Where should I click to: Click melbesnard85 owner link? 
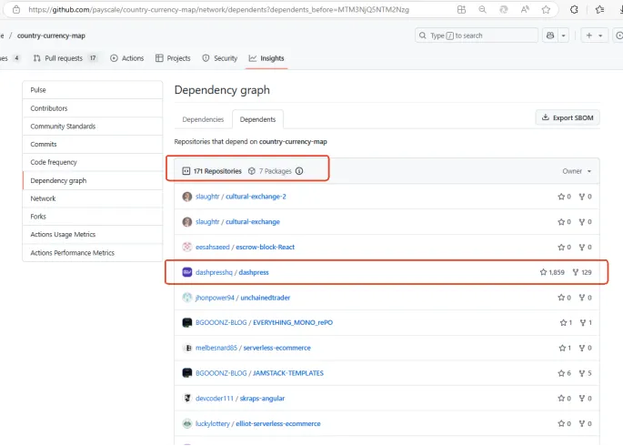[216, 348]
